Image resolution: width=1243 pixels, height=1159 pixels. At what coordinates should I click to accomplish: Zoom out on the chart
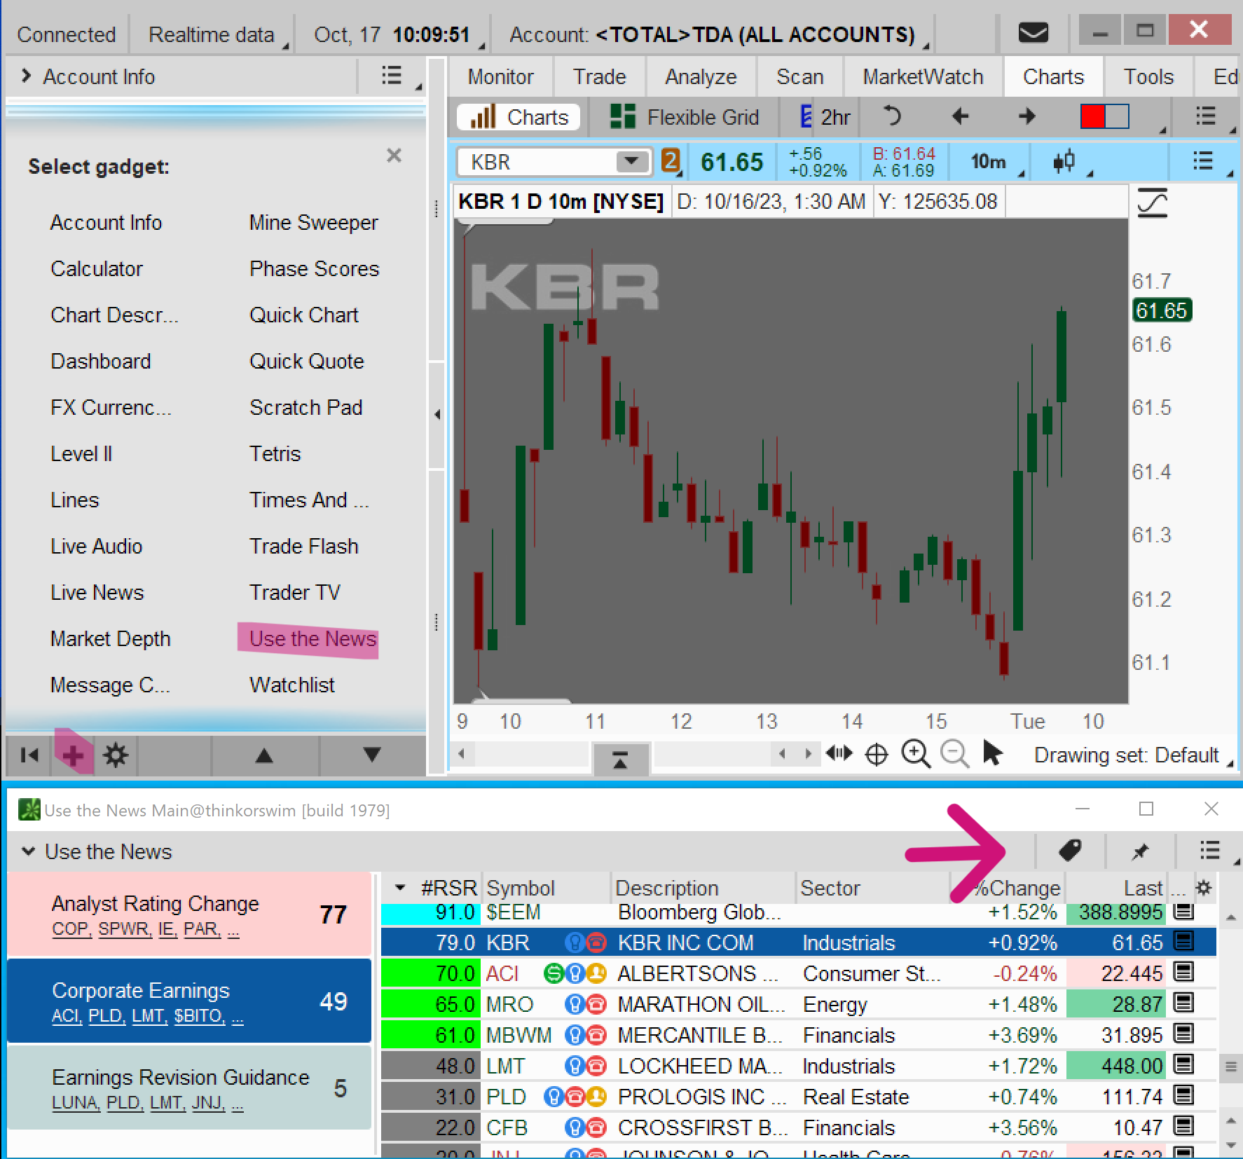tap(954, 755)
